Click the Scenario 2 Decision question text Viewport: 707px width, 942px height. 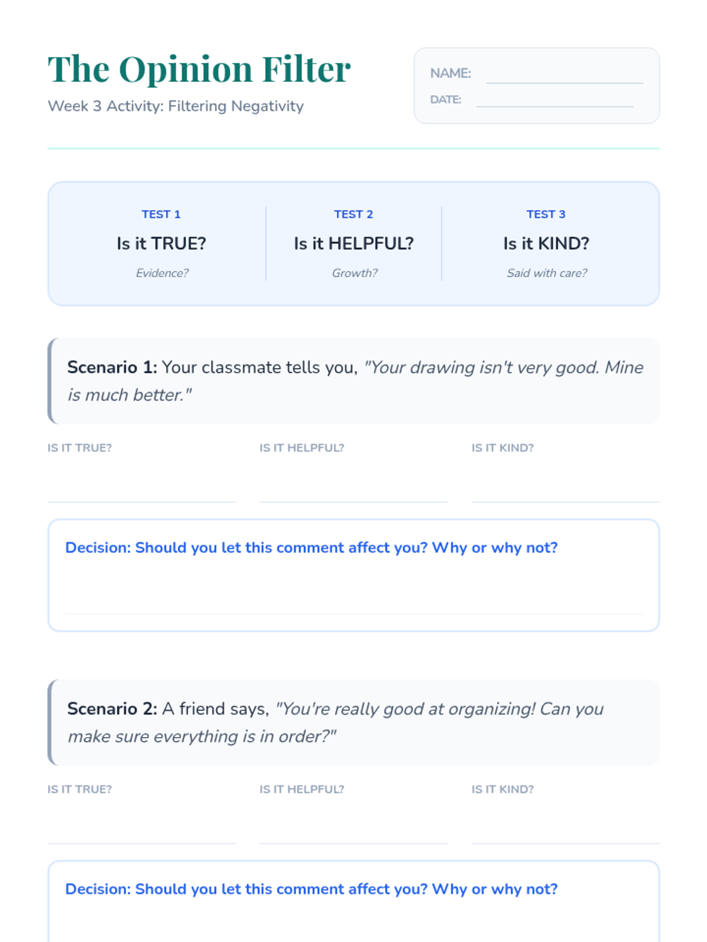pyautogui.click(x=311, y=889)
